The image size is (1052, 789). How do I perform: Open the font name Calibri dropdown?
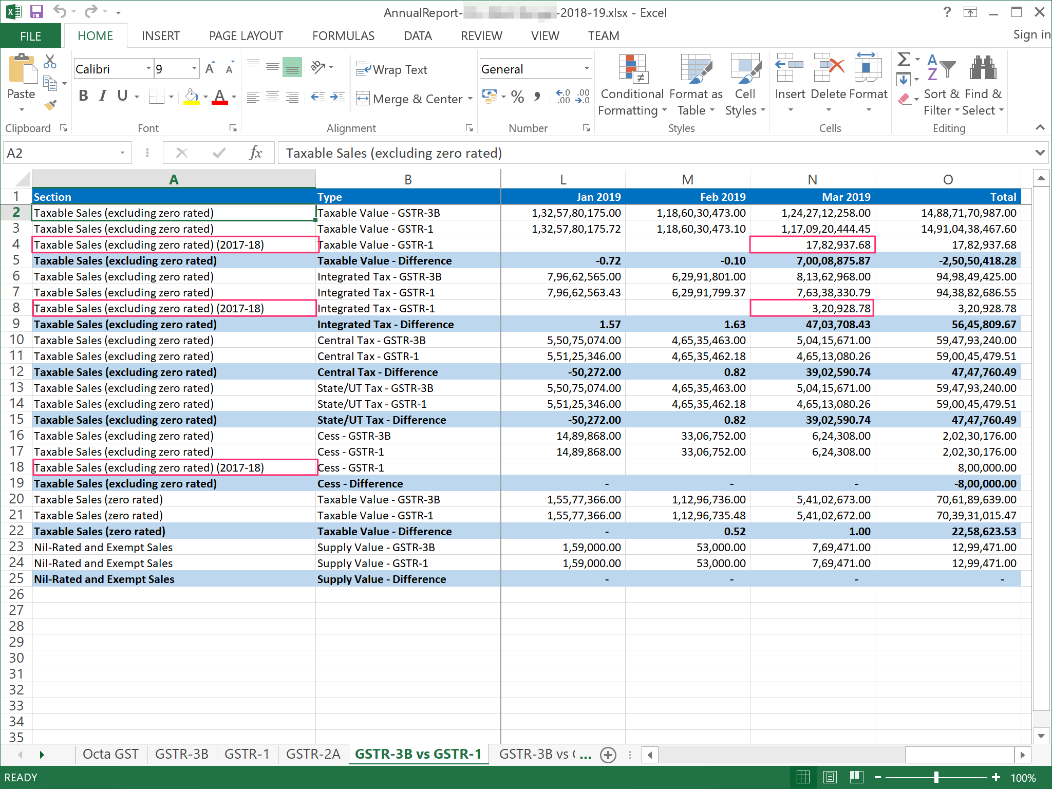coord(148,69)
